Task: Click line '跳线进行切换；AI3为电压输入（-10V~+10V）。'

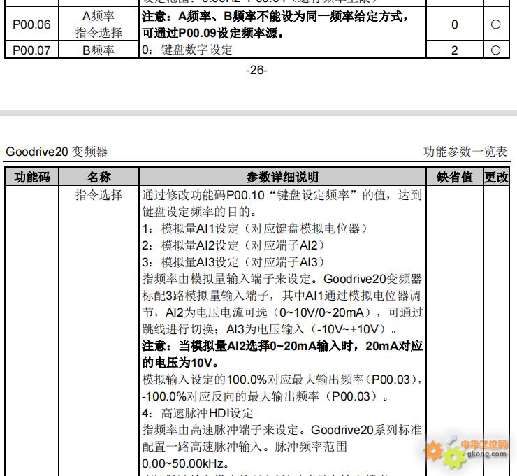Action: coord(270,329)
